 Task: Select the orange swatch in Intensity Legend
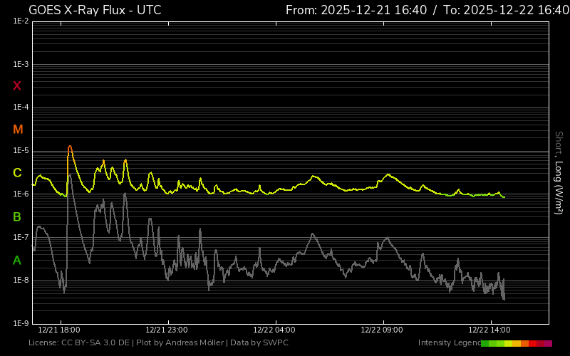point(524,343)
